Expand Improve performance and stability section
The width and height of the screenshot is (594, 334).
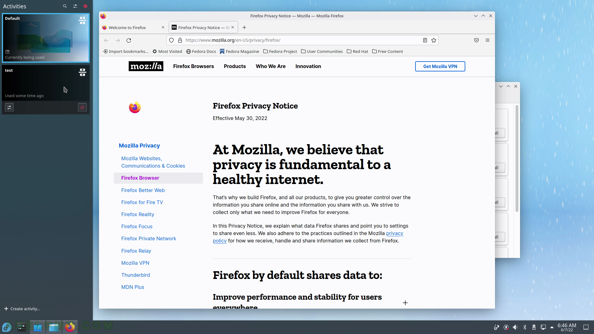[405, 303]
